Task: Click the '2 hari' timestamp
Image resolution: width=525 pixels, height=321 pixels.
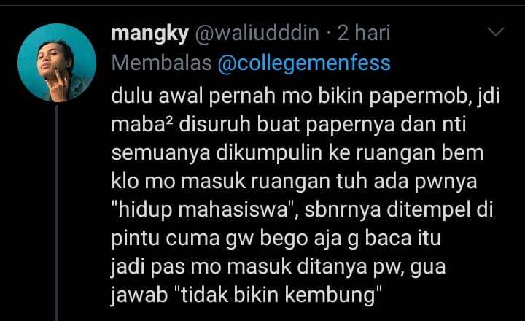Action: click(364, 33)
